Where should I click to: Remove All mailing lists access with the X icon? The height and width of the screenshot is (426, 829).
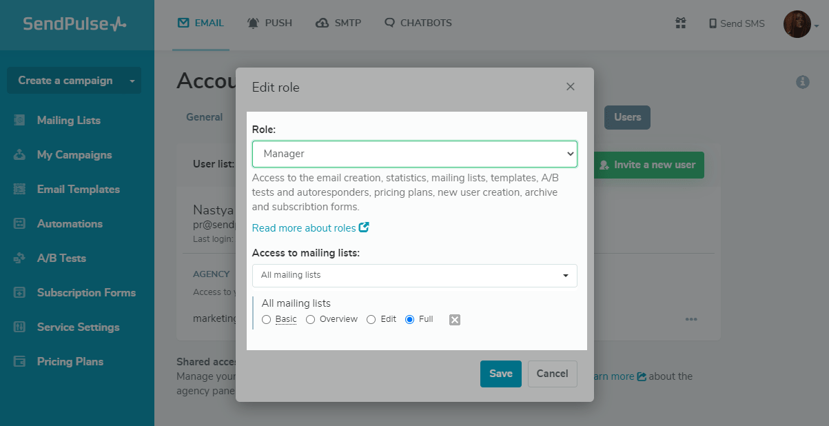(455, 319)
